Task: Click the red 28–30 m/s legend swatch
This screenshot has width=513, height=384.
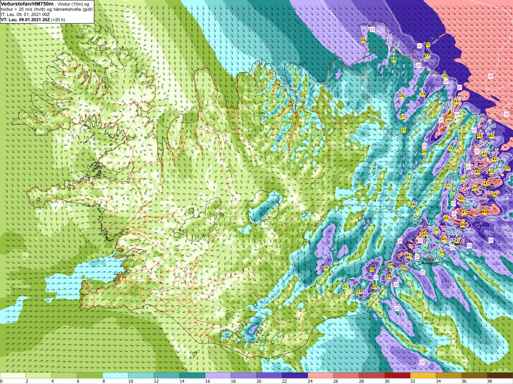Action: pos(372,376)
